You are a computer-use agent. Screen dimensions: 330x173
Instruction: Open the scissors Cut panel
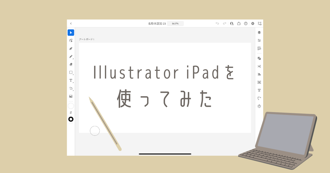click(259, 66)
